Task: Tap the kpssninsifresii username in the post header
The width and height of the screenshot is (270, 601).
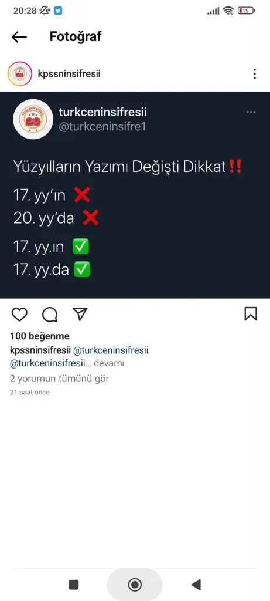Action: tap(69, 73)
